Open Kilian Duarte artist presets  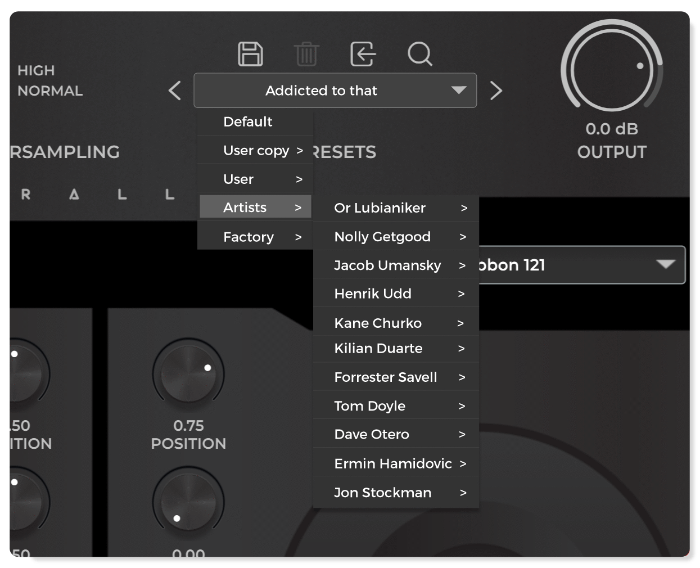coord(396,348)
